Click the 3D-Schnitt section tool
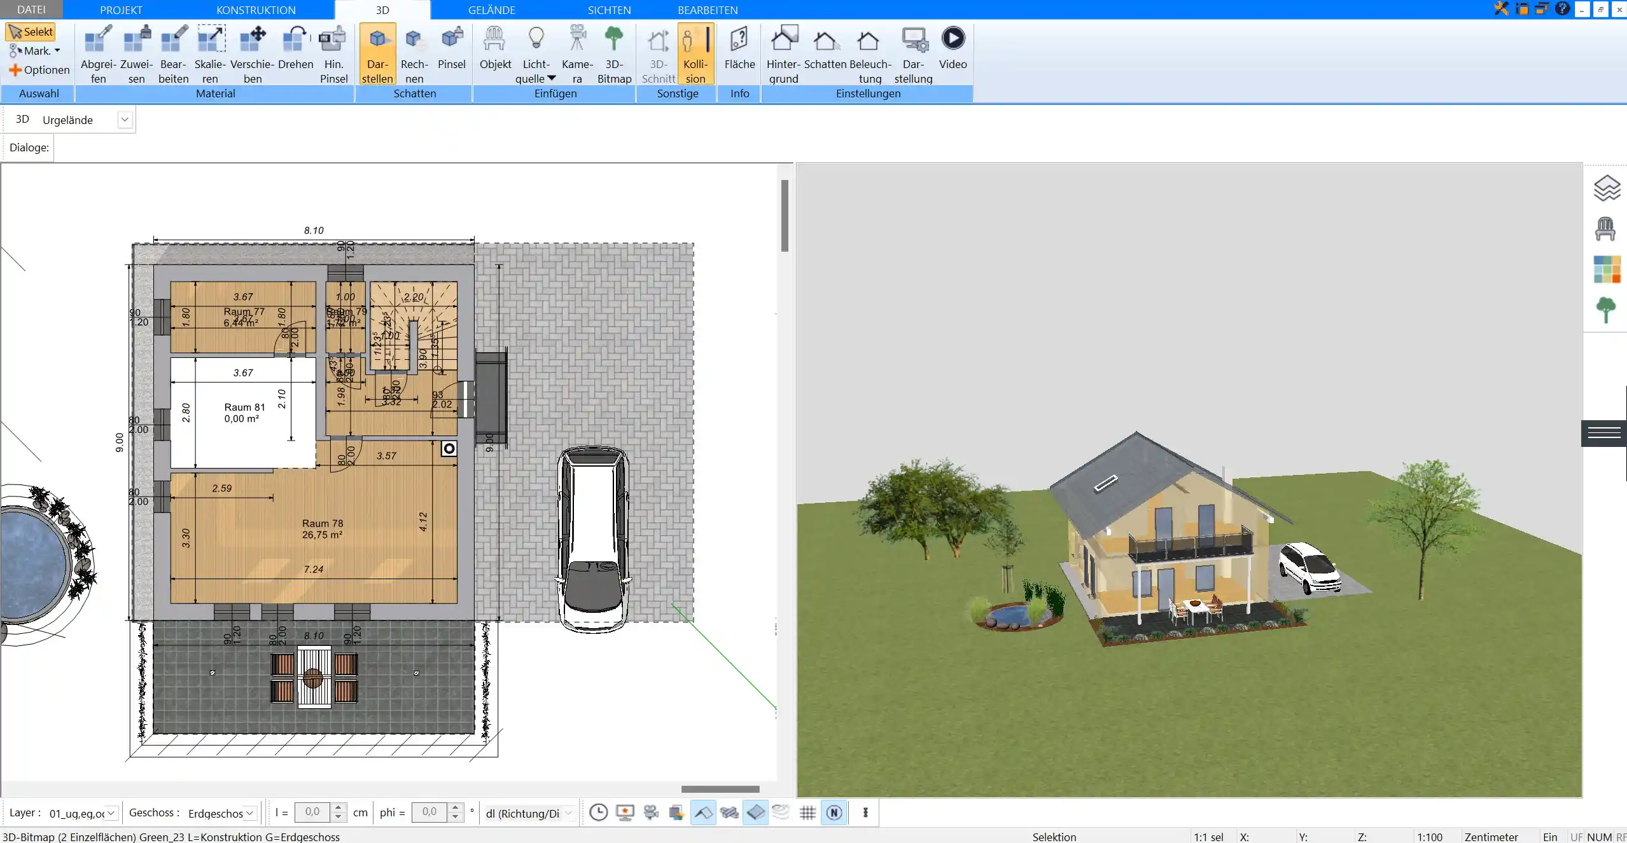Image resolution: width=1627 pixels, height=843 pixels. coord(658,54)
